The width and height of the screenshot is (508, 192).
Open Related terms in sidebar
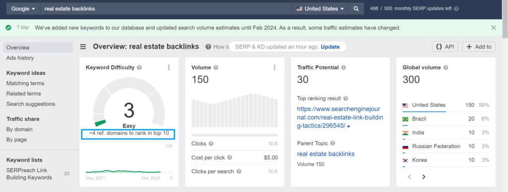click(24, 94)
